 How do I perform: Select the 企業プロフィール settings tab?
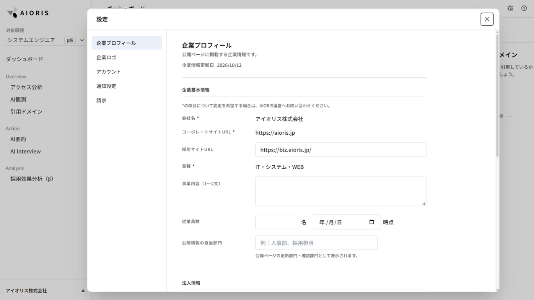[127, 43]
